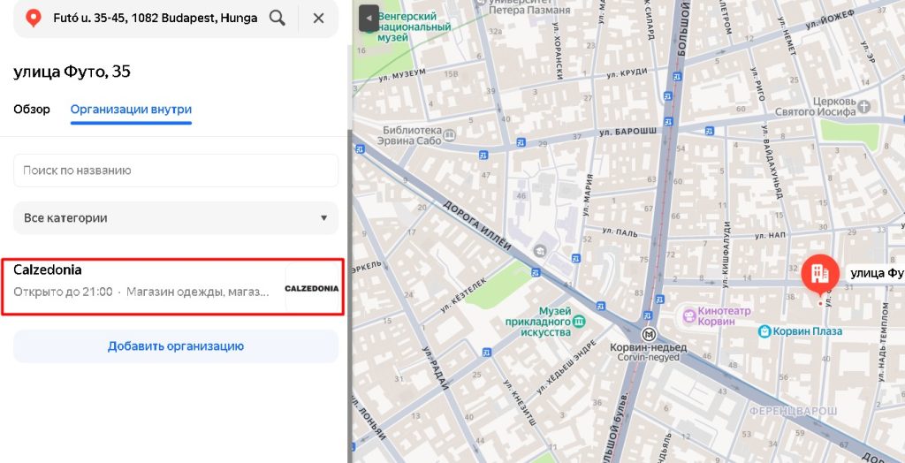Click the Венгерский национальный музей label

[x=406, y=27]
